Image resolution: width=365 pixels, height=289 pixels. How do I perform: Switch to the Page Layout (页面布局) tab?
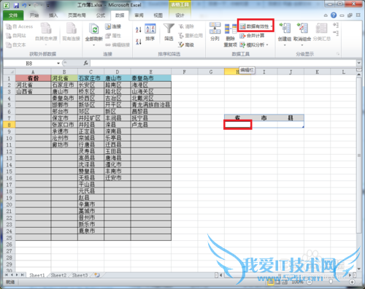[77, 15]
